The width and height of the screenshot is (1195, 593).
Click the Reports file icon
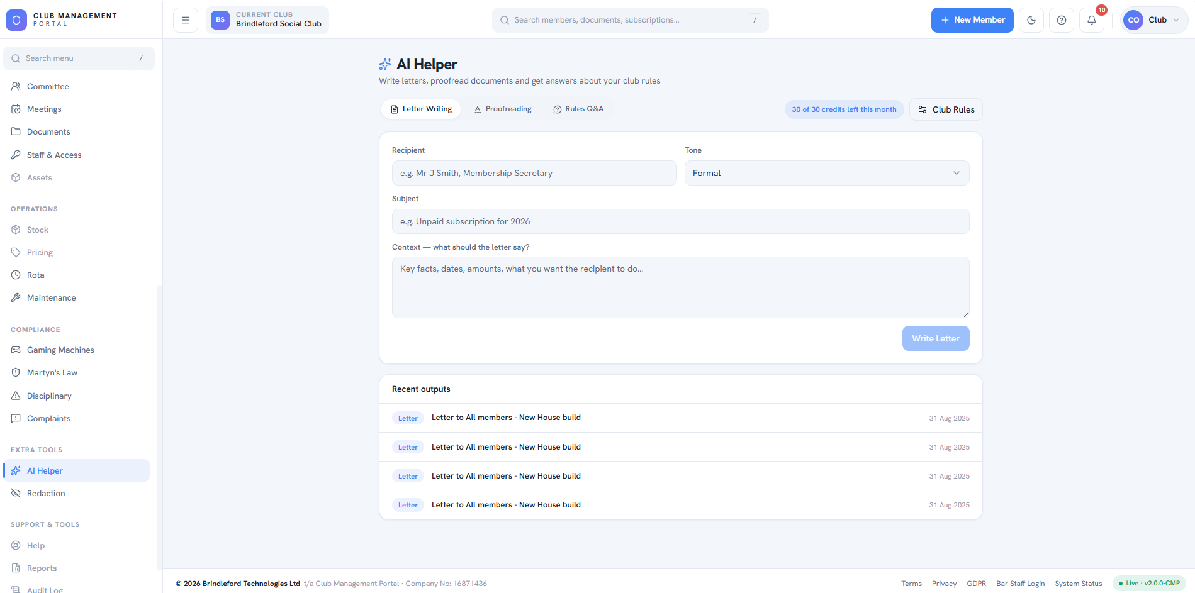16,568
